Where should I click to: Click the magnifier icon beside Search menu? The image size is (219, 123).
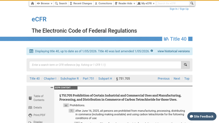[56, 3]
